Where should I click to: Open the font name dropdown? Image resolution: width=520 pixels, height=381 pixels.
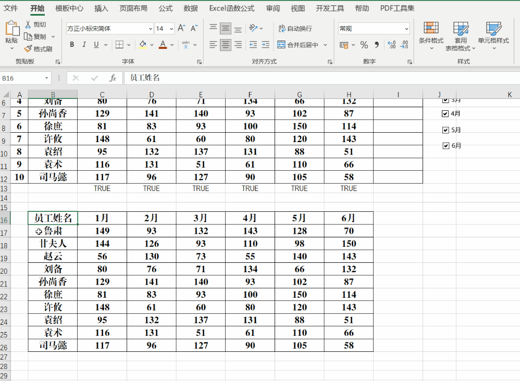[150, 29]
